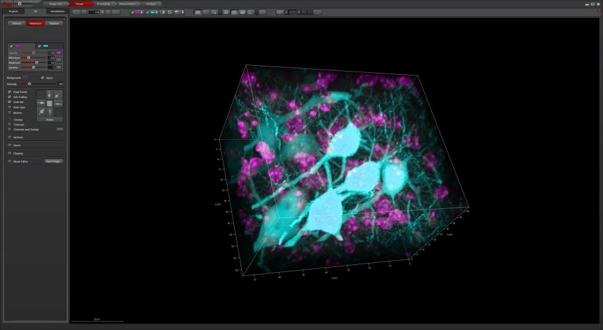Toggle cyan channel checkbox in top toolbar
Viewport: 603px width, 330px height.
pyautogui.click(x=147, y=12)
